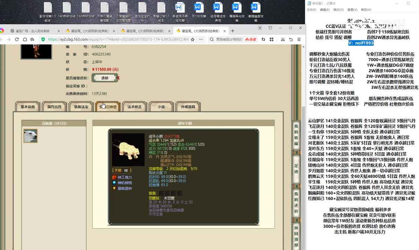Open Notepad 查看(V) menu
The height and width of the screenshot is (250, 419).
pos(352,10)
